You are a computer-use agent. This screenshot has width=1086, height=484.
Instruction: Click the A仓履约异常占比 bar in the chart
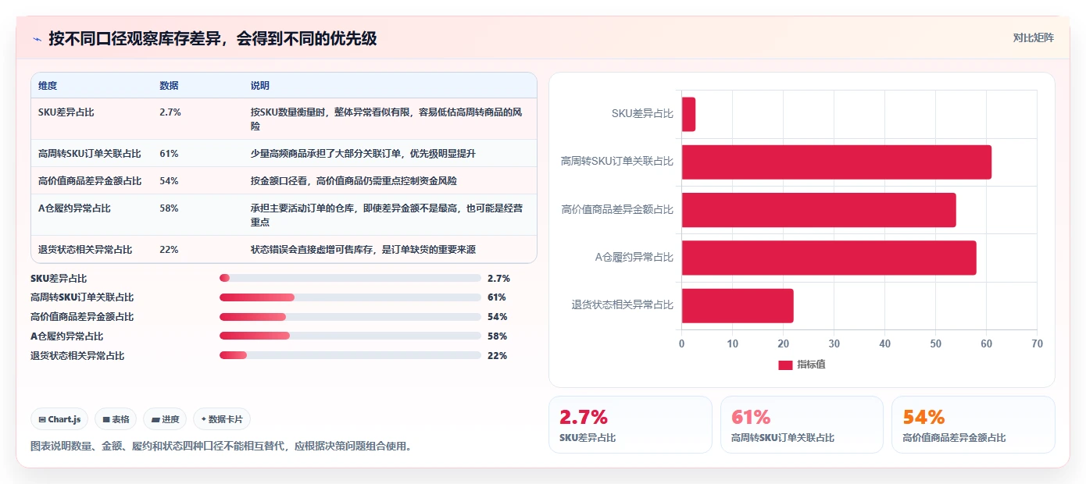(829, 258)
